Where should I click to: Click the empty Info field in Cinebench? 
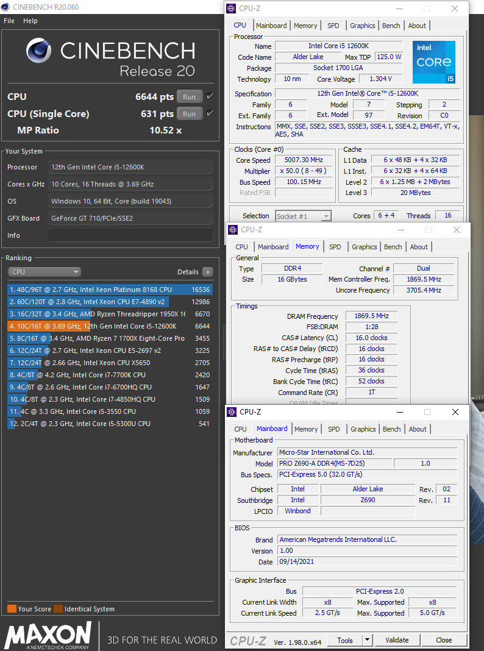tap(130, 235)
